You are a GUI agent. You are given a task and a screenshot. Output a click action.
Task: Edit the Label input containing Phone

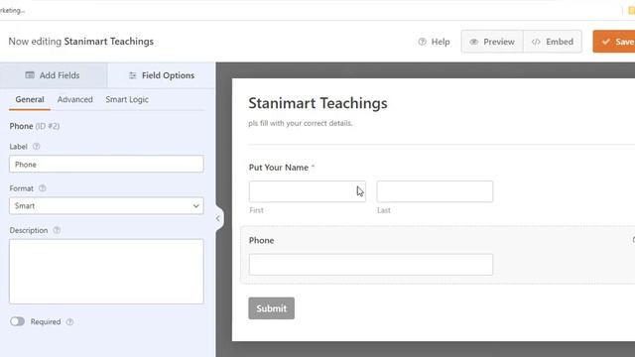[106, 164]
